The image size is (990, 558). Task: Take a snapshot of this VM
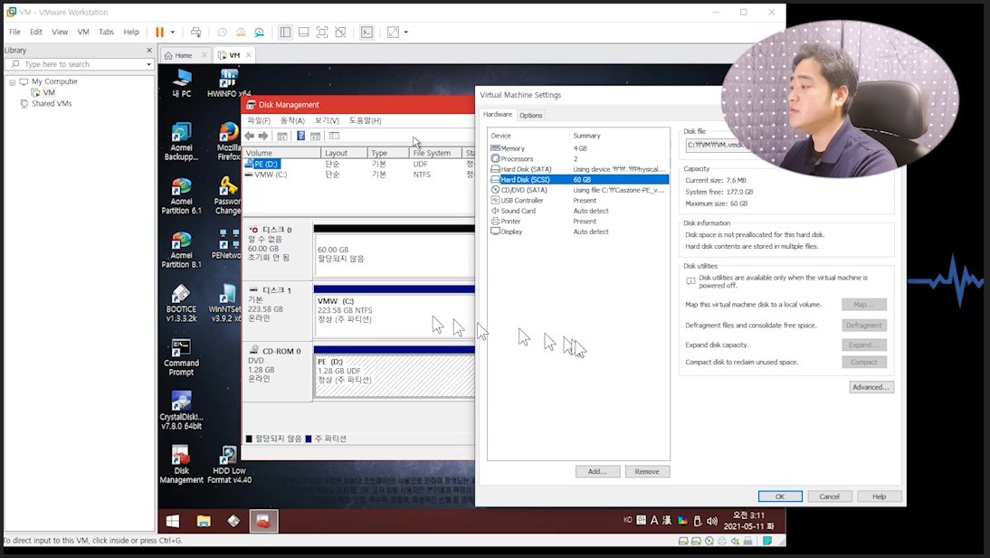tap(222, 33)
